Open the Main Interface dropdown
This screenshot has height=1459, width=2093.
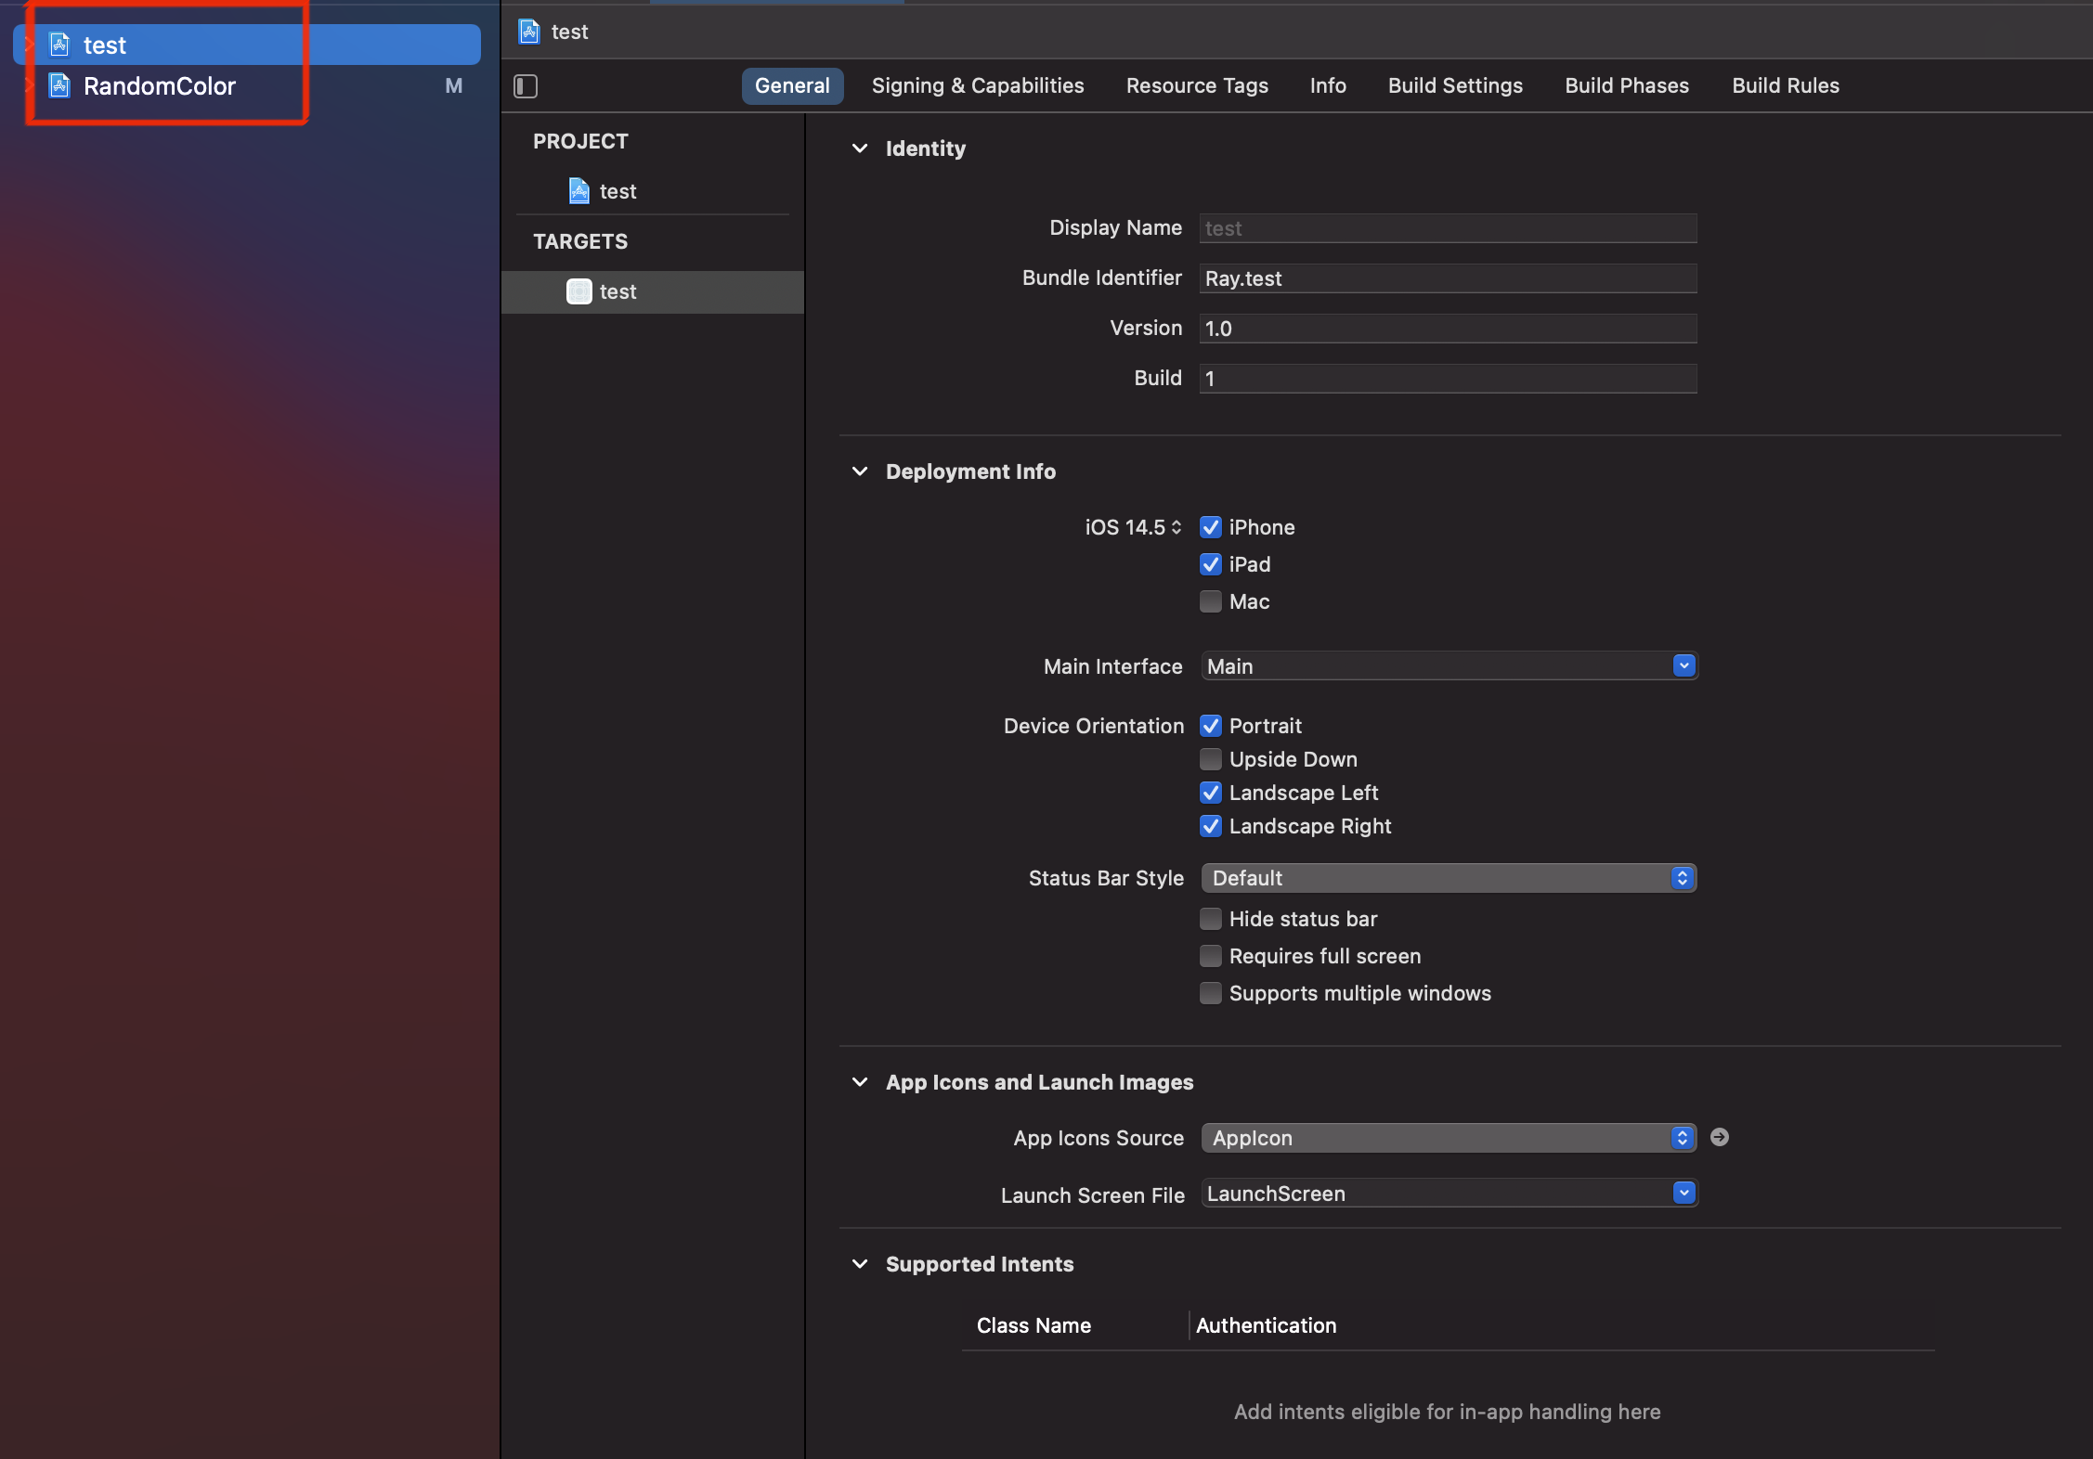[x=1683, y=665]
